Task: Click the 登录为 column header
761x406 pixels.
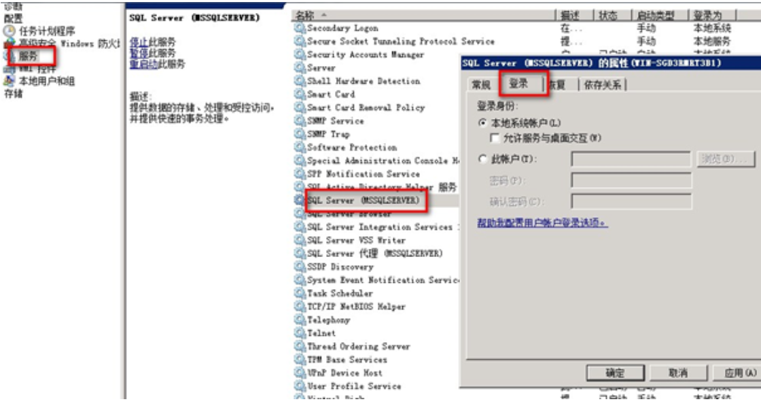Action: click(x=713, y=16)
